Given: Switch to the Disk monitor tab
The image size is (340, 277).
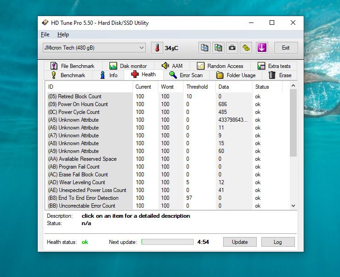Looking at the screenshot, I should 128,66.
